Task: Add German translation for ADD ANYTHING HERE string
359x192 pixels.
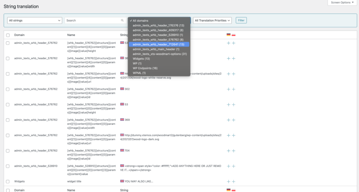Action: (x=228, y=166)
